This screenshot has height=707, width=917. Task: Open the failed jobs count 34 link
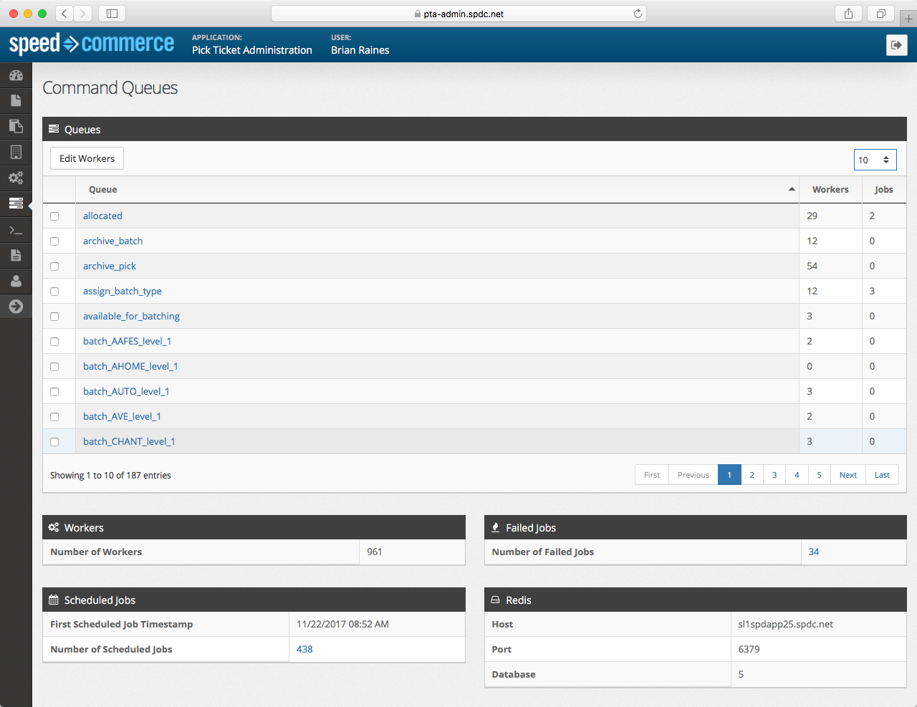(814, 552)
